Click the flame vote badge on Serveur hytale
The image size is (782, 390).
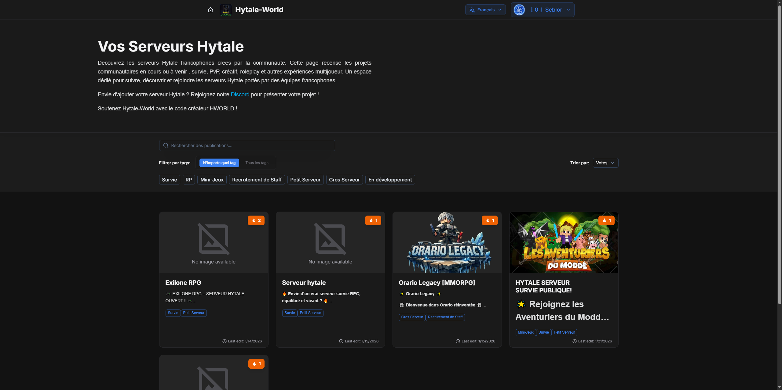pos(373,220)
